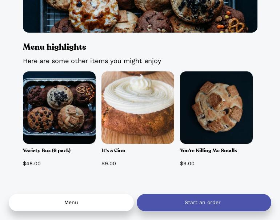Click the caramel glazed cookie in the banner
The width and height of the screenshot is (280, 220).
tap(94, 15)
